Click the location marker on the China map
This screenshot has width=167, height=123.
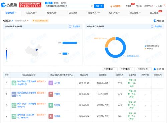point(37,50)
